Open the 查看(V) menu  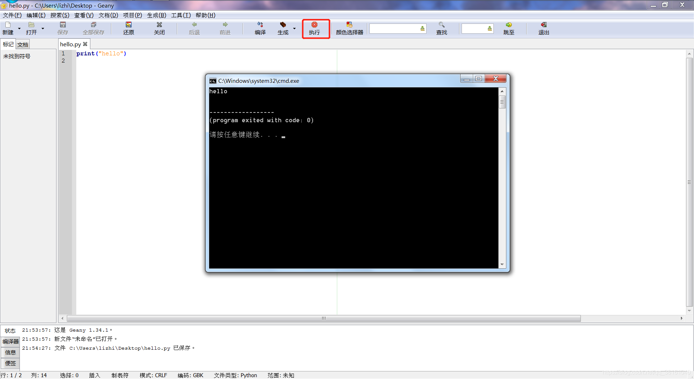[x=84, y=15]
